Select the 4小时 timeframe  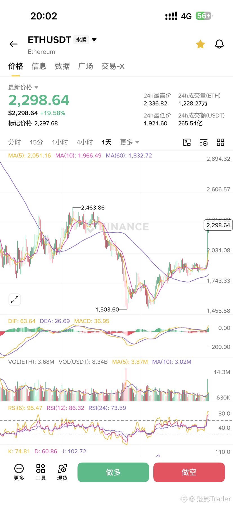coord(85,142)
